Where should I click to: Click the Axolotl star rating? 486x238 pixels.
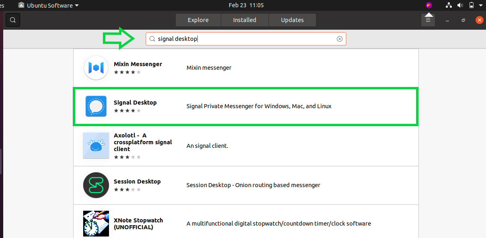tap(127, 157)
